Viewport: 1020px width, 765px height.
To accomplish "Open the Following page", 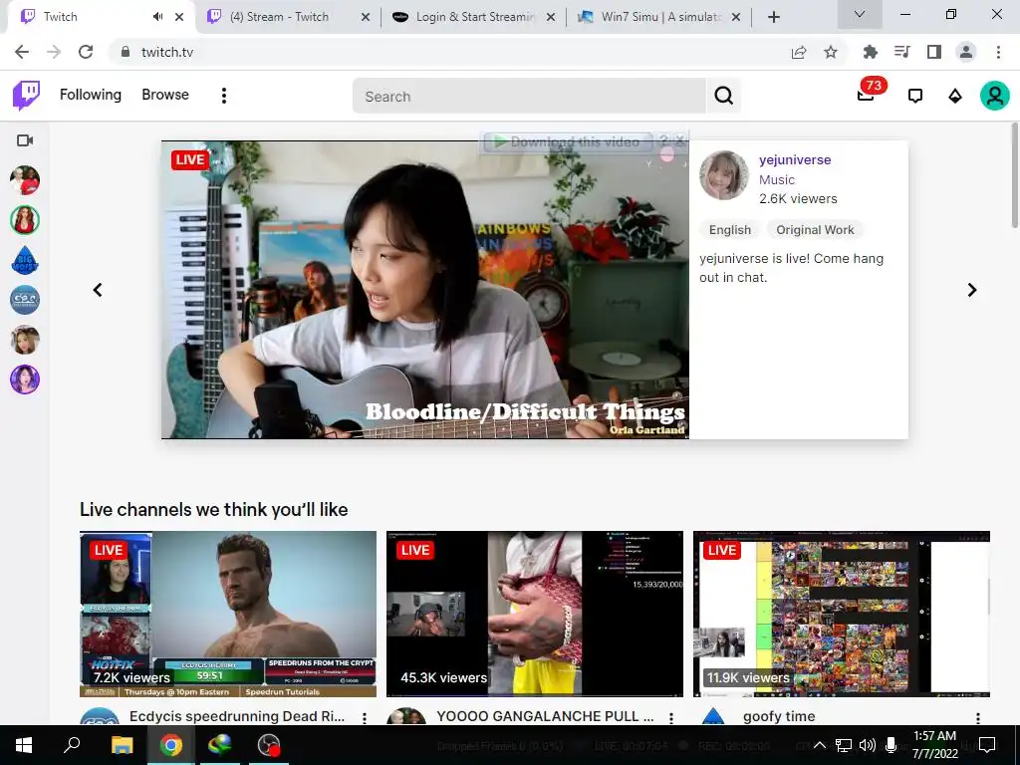I will tap(91, 95).
